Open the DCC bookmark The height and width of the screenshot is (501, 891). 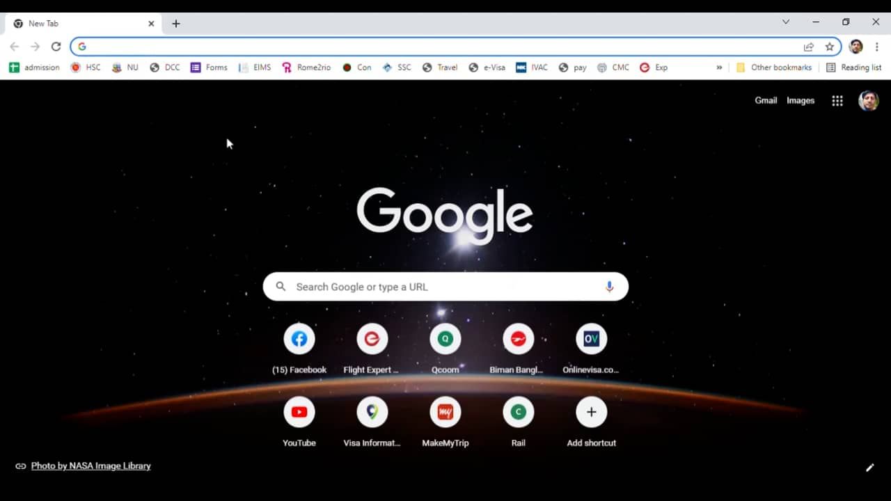point(165,67)
